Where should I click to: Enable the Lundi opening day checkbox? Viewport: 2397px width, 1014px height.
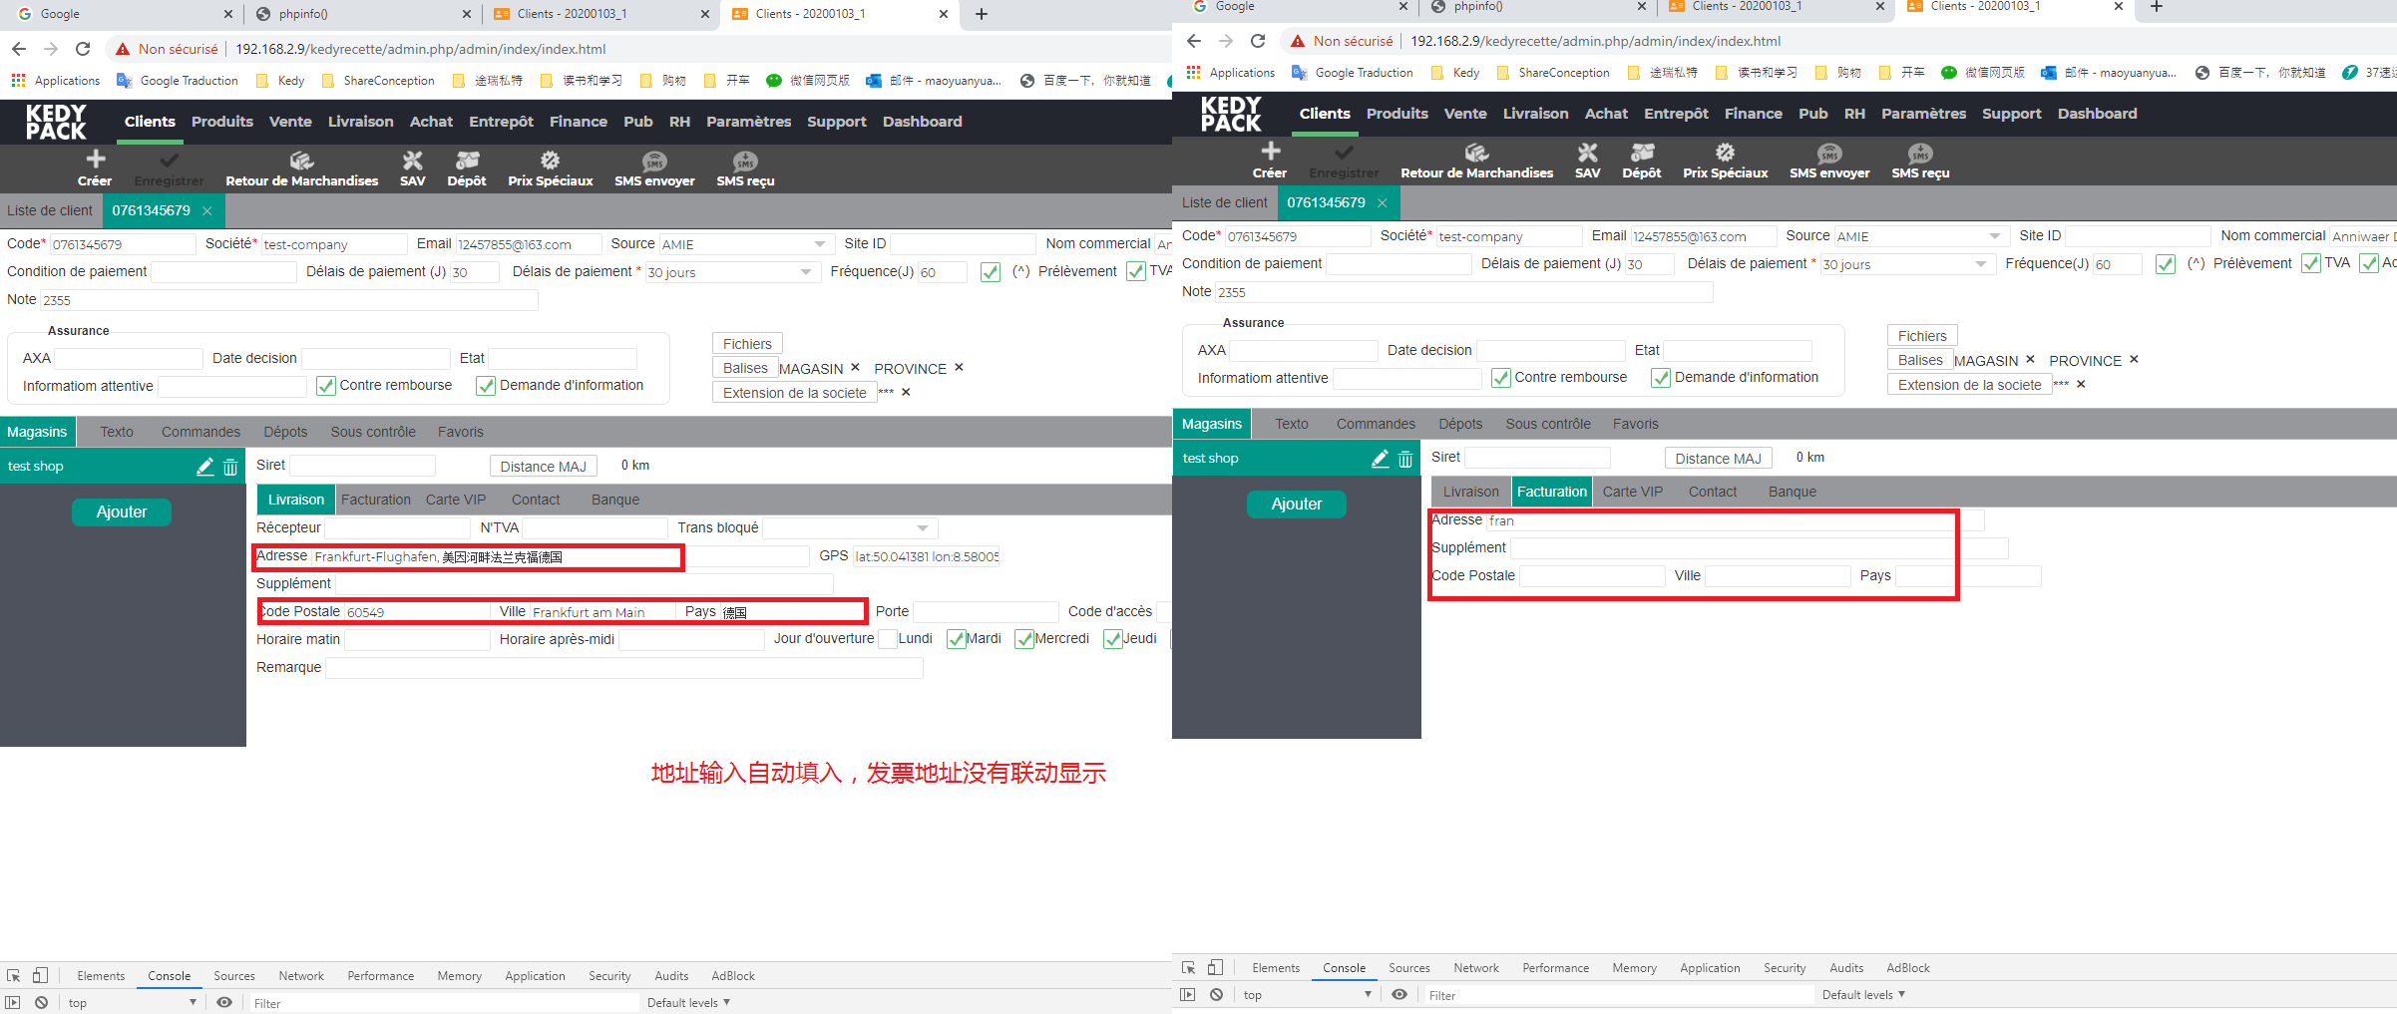click(887, 639)
